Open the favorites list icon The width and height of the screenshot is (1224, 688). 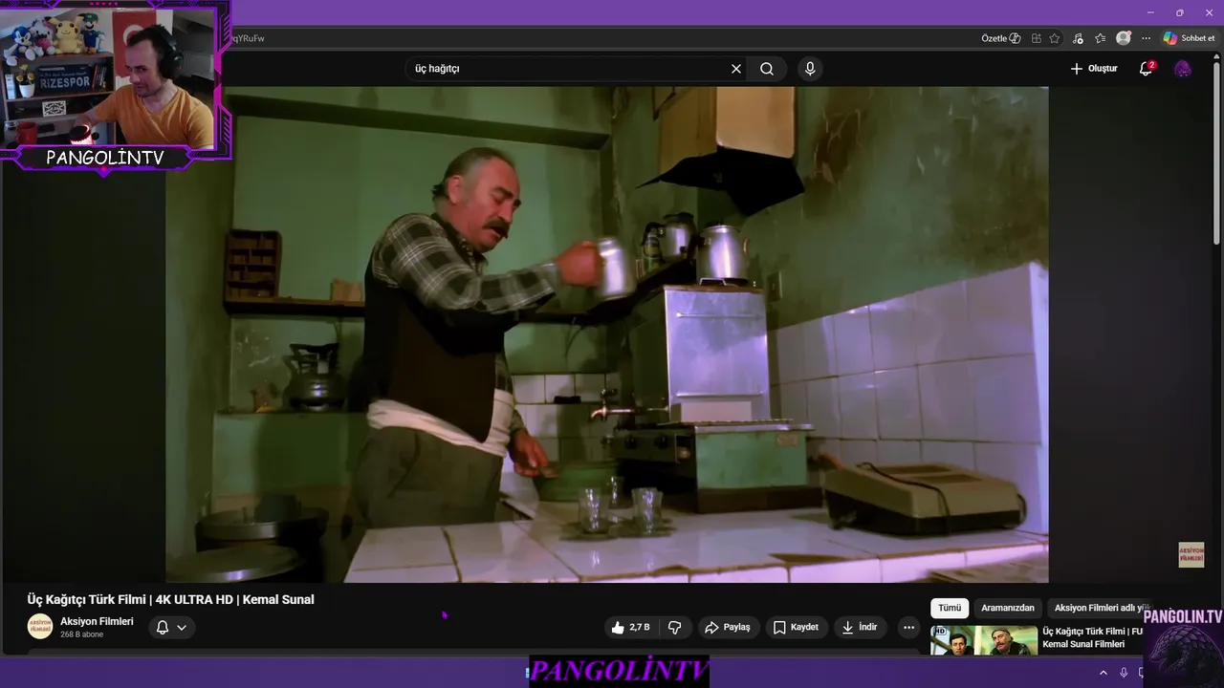[x=1101, y=38]
